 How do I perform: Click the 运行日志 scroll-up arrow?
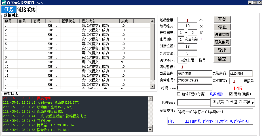point(150,99)
